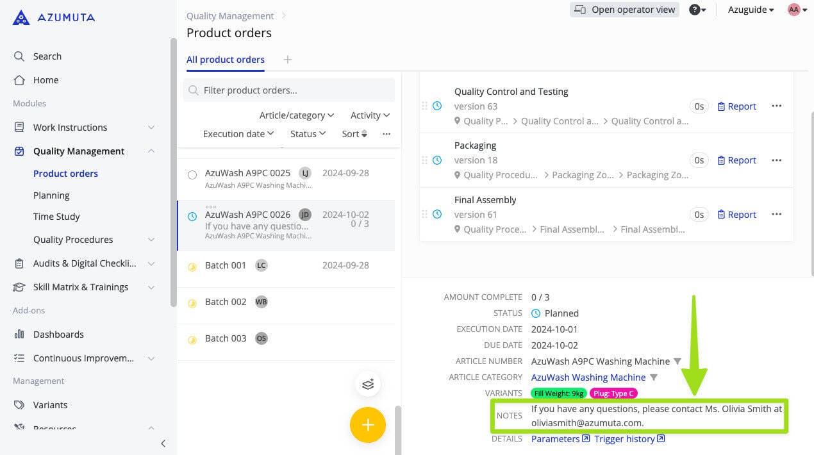The image size is (814, 455).
Task: Select the pink Plug: Type C variant tag
Action: [x=613, y=393]
